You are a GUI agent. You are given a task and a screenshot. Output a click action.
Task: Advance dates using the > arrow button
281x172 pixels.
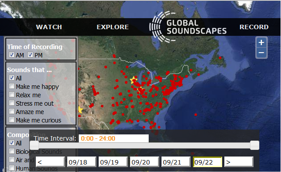[239, 162]
